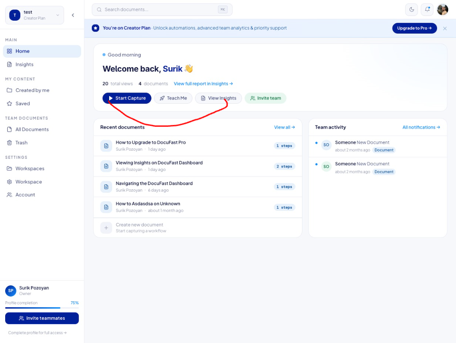
Task: Click Surik Pozoyan name in sidebar footer
Action: tap(34, 288)
